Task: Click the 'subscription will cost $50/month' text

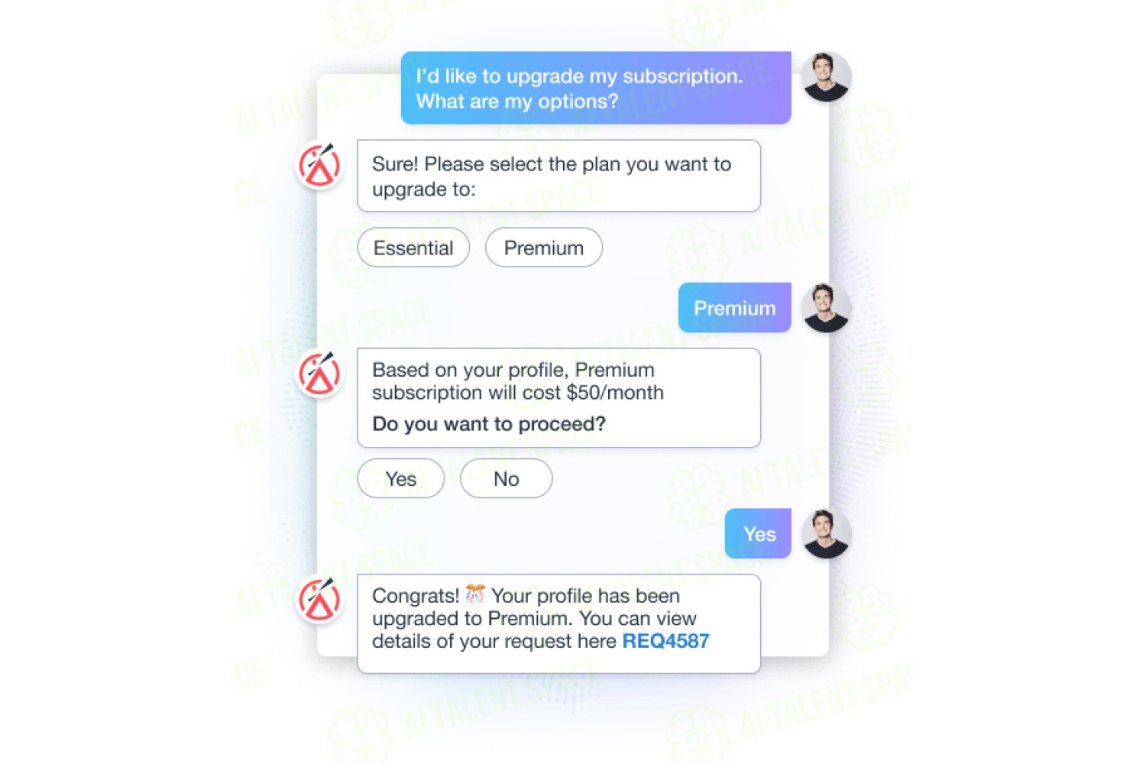Action: pos(518,393)
